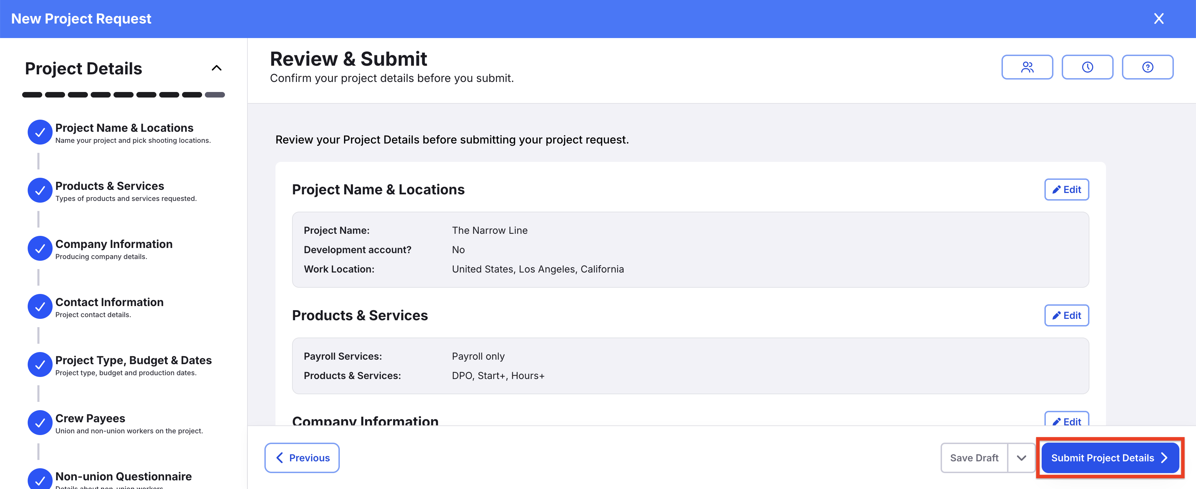
Task: Click the Project Type, Budget & Dates checkmark
Action: (x=40, y=365)
